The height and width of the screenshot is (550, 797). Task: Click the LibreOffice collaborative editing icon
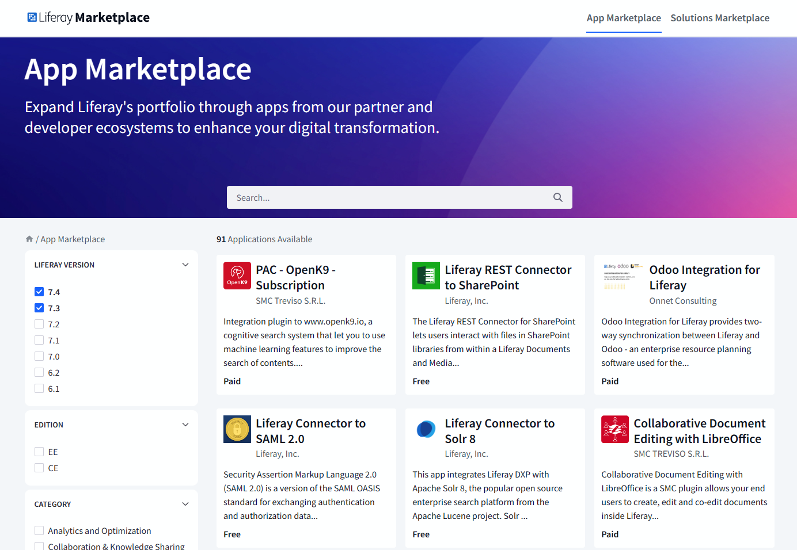click(614, 429)
